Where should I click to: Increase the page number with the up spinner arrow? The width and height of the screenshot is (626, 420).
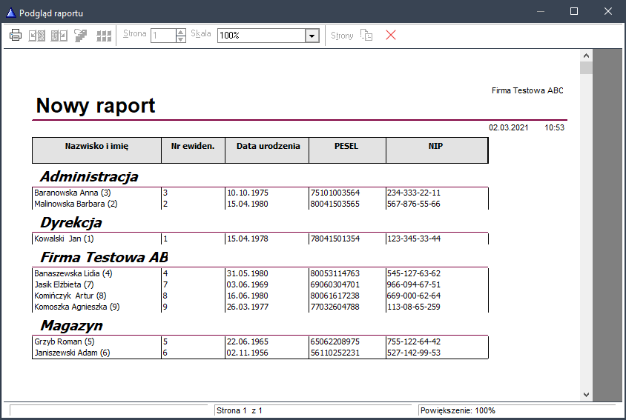point(181,32)
